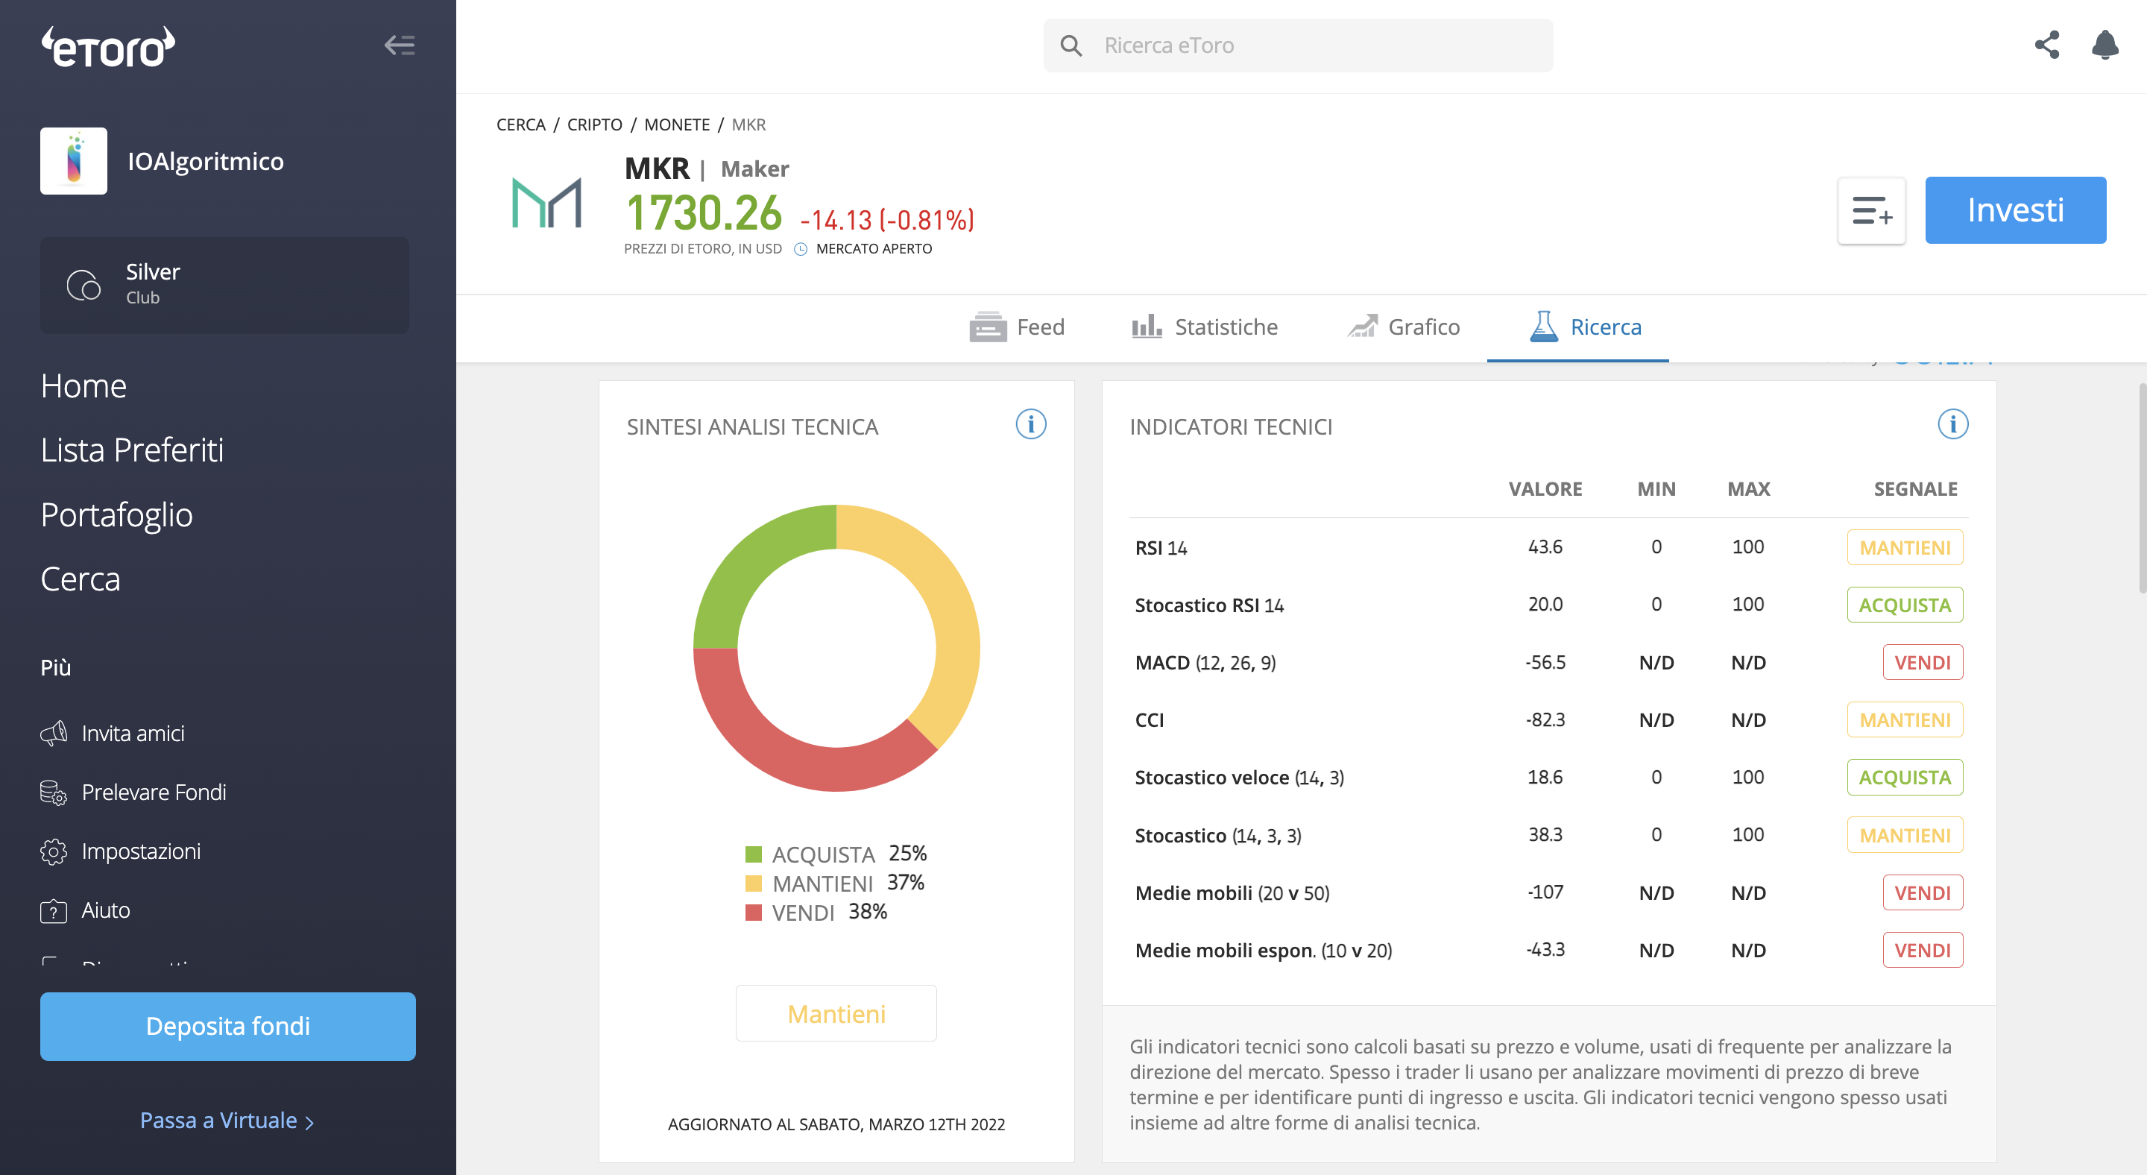Image resolution: width=2147 pixels, height=1175 pixels.
Task: Add MKR to a watchlist icon
Action: tap(1871, 211)
